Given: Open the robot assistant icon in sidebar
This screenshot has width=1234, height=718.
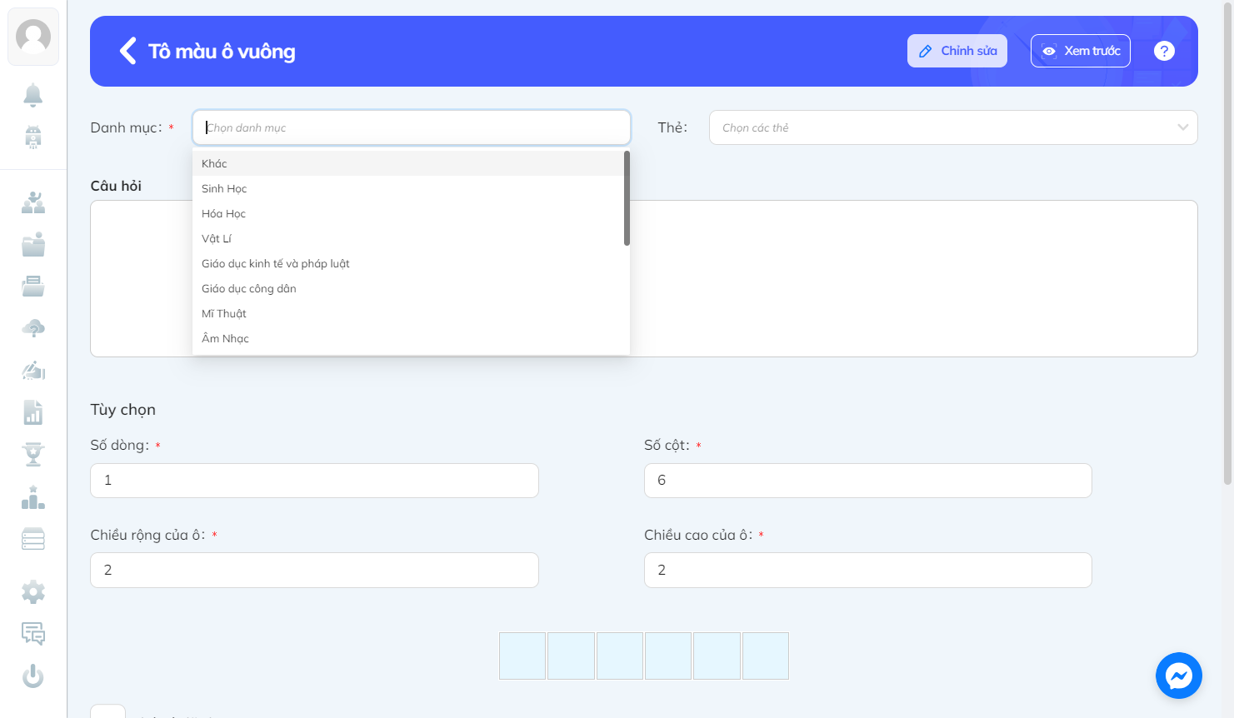Looking at the screenshot, I should coord(33,137).
